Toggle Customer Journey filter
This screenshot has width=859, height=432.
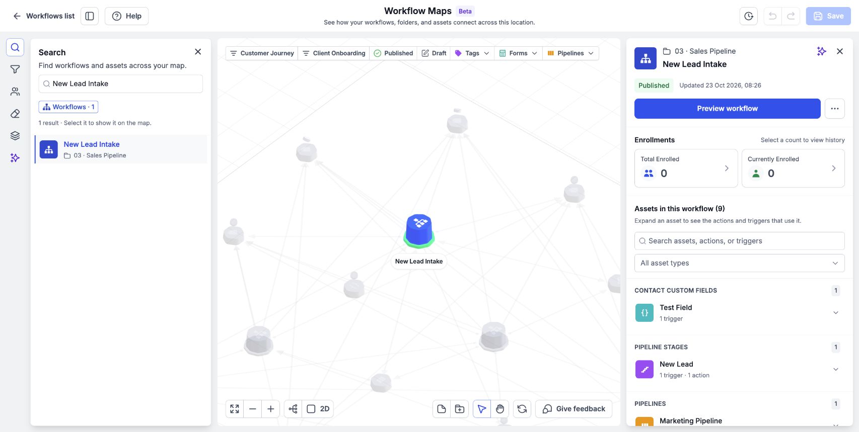tap(262, 53)
